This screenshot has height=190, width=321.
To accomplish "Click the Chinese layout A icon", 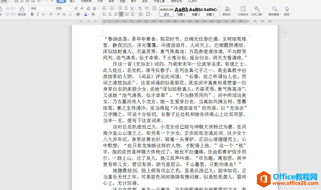I will coord(132,8).
